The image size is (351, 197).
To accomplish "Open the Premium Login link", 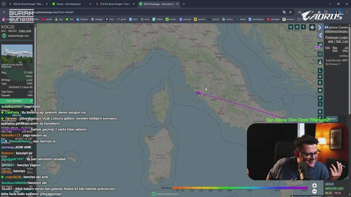I will (x=336, y=37).
